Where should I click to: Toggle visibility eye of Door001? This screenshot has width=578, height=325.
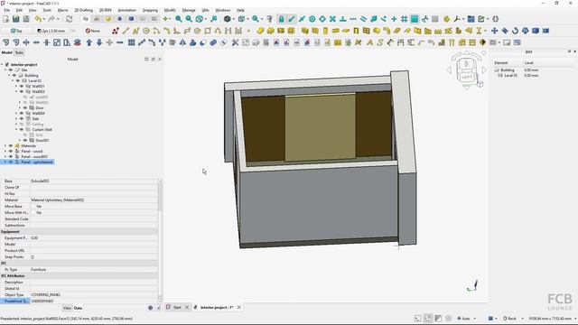[x=25, y=141]
